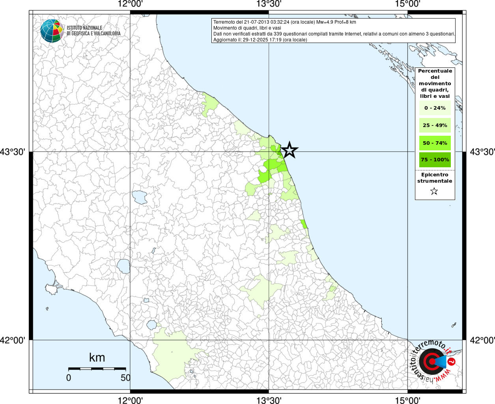Image resolution: width=495 pixels, height=404 pixels.
Task: Click the haisentitoilterremoto.it target logo
Action: (433, 361)
